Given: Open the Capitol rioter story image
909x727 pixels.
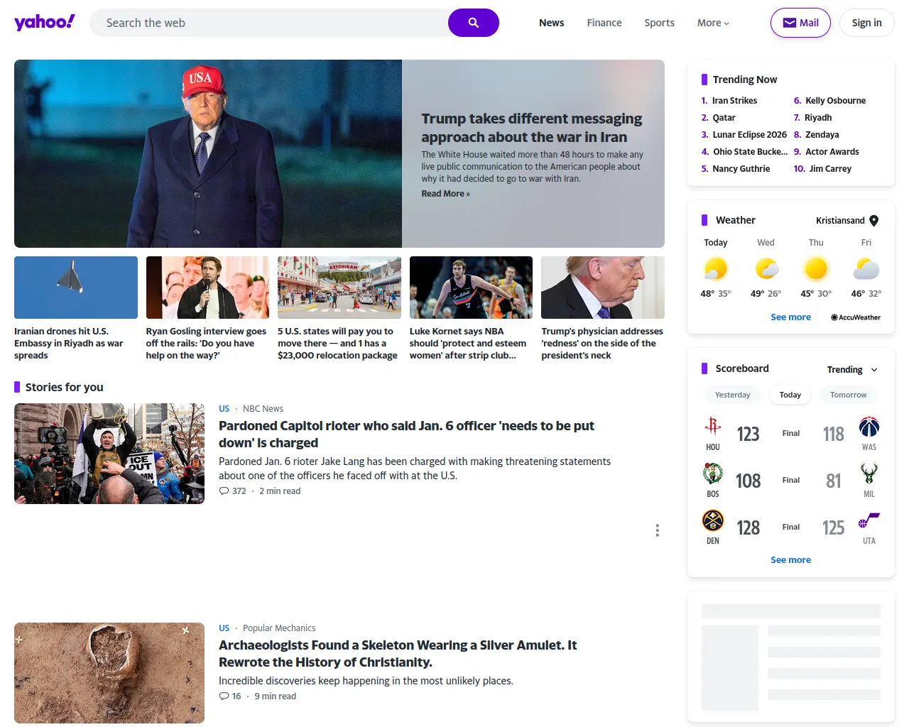Looking at the screenshot, I should [x=109, y=454].
